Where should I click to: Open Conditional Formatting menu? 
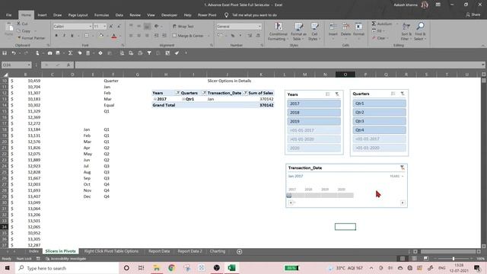(279, 31)
